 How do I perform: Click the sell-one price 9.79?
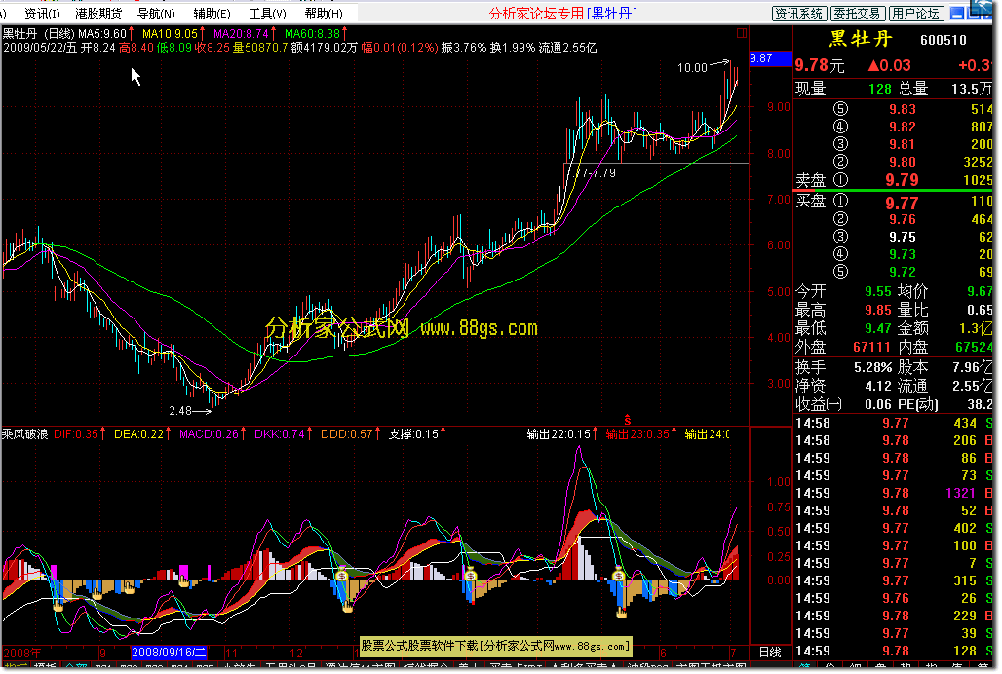tap(902, 180)
